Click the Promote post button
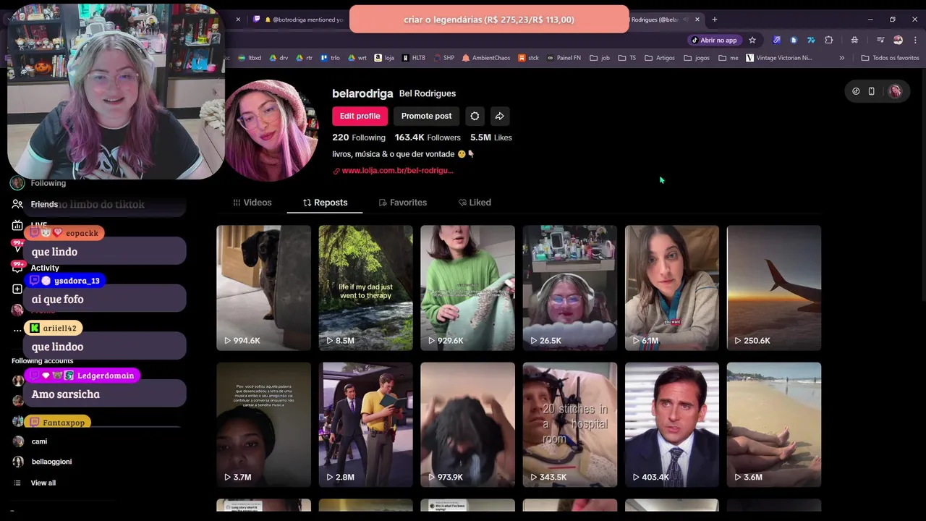This screenshot has height=521, width=926. (x=426, y=116)
